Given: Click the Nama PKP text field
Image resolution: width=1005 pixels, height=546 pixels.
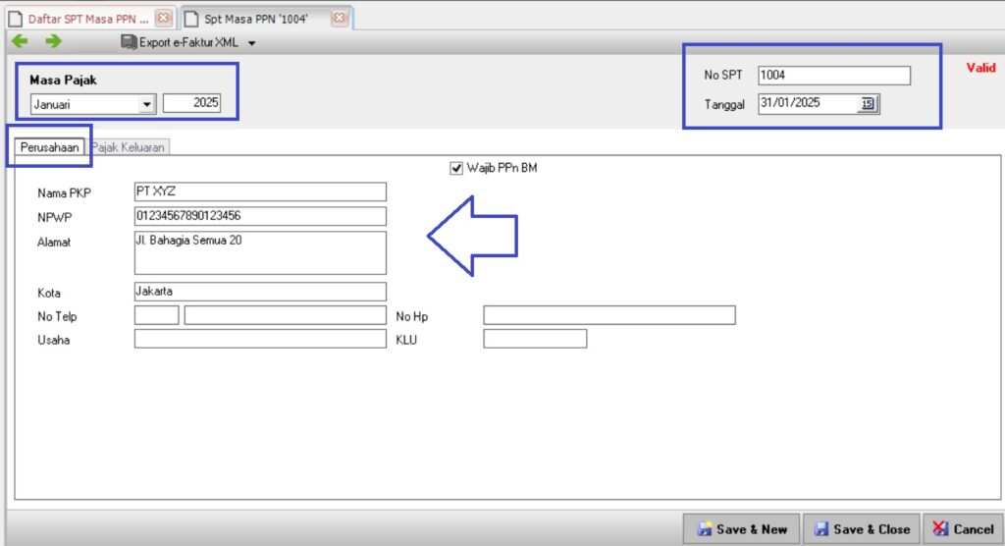Looking at the screenshot, I should click(260, 191).
